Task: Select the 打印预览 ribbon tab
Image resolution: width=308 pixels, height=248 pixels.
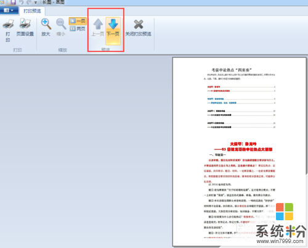Action: (32, 10)
